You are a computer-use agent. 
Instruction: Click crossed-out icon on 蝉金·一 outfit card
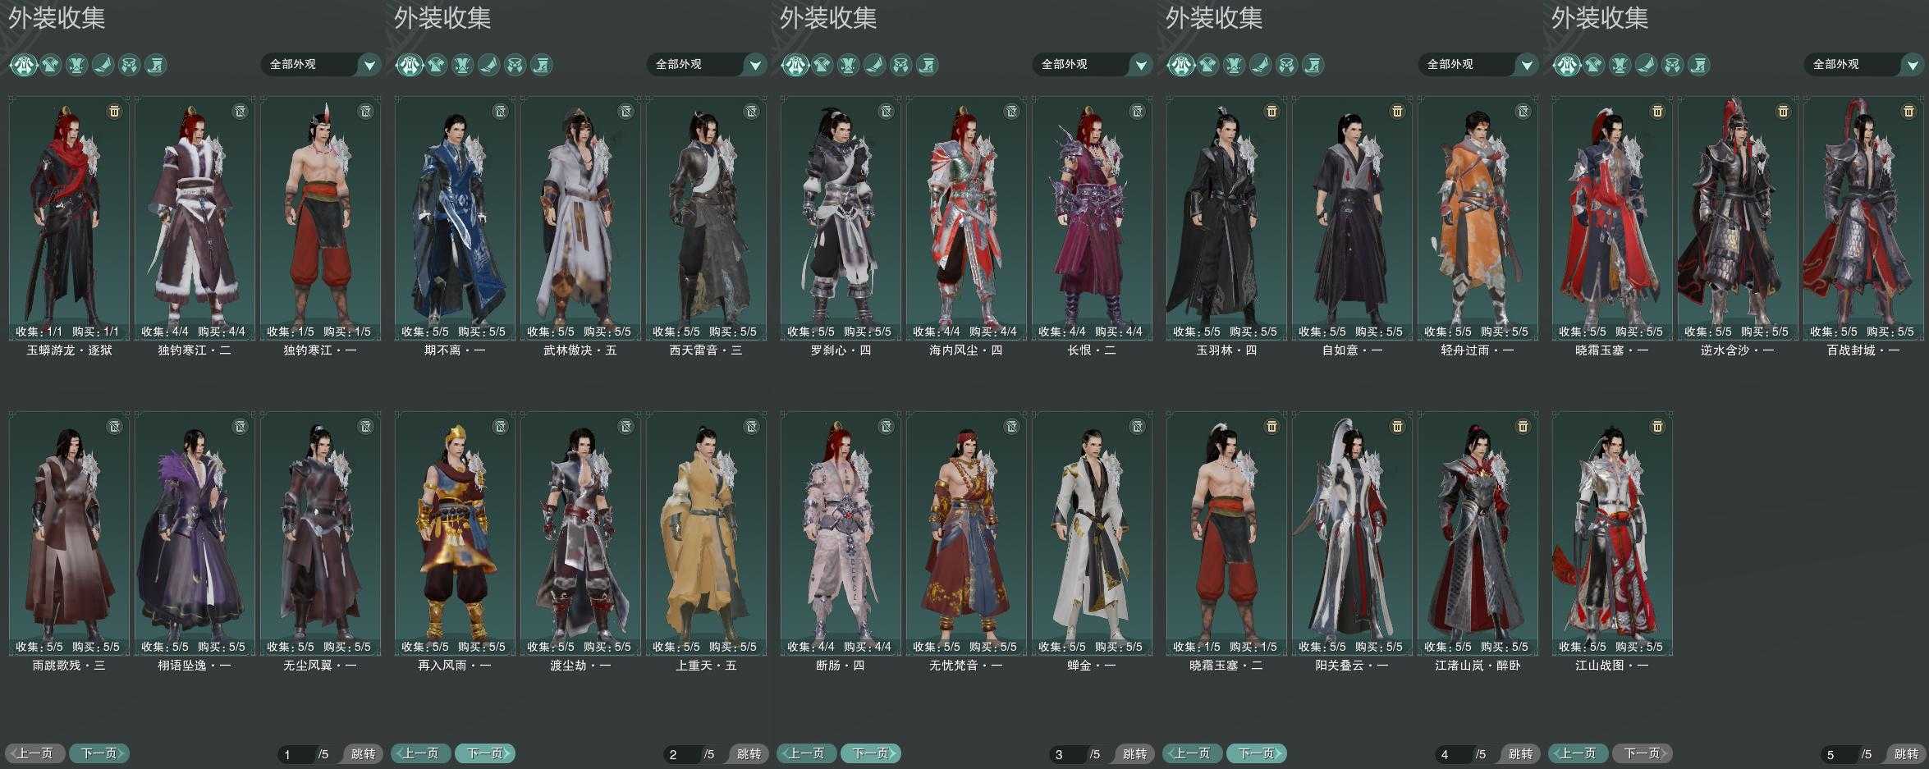(1137, 426)
